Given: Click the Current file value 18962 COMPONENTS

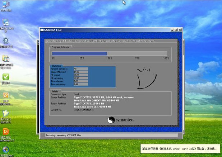Looking at the screenshot, I should 84,110.
